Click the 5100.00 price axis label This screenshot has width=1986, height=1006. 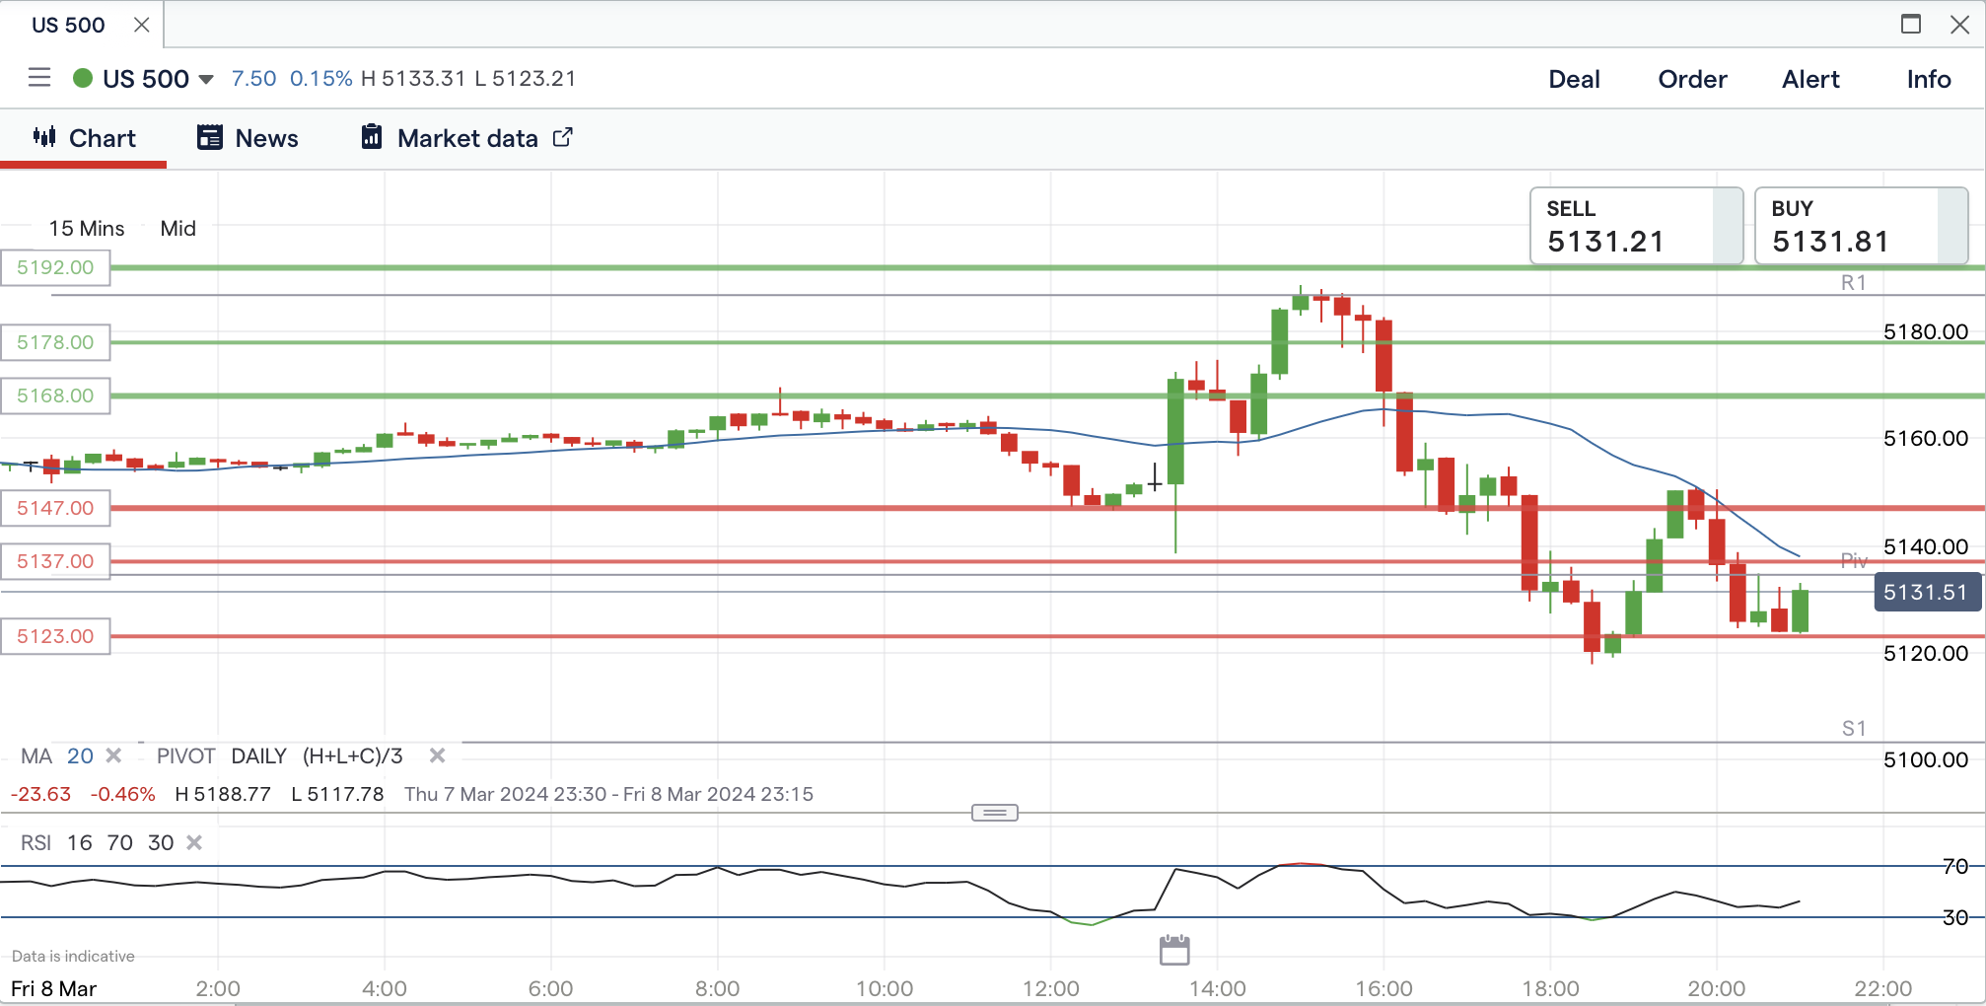[x=1926, y=759]
